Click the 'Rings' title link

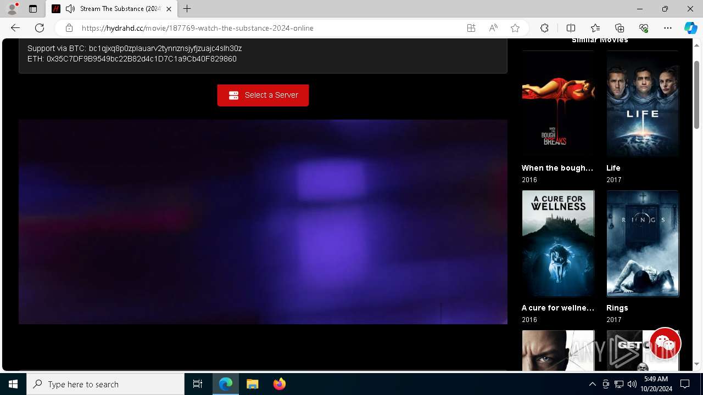coord(617,308)
